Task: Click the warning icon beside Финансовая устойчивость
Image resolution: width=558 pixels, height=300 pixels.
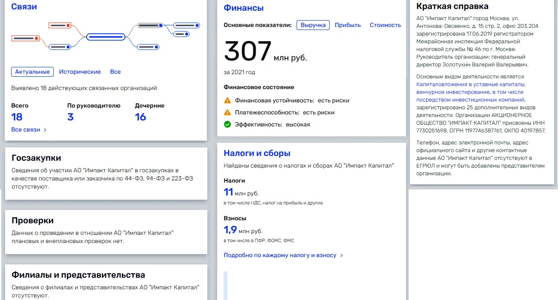Action: pos(227,100)
